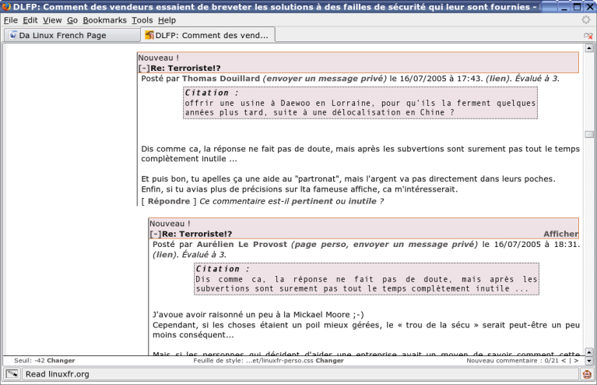The width and height of the screenshot is (597, 385).
Task: Open Aurélien Le Provost's author link
Action: [242, 245]
